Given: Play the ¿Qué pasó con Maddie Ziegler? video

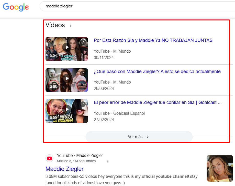Looking at the screenshot, I should coord(67,78).
